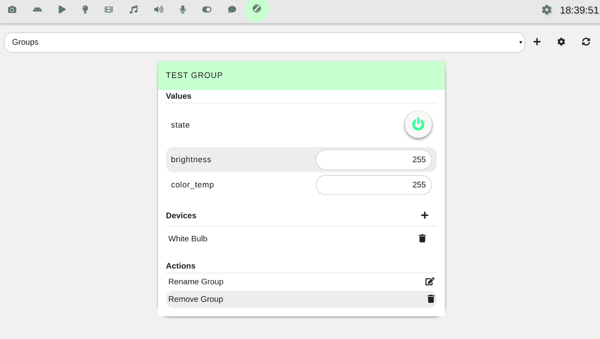
Task: Click the music note icon
Action: click(x=134, y=9)
